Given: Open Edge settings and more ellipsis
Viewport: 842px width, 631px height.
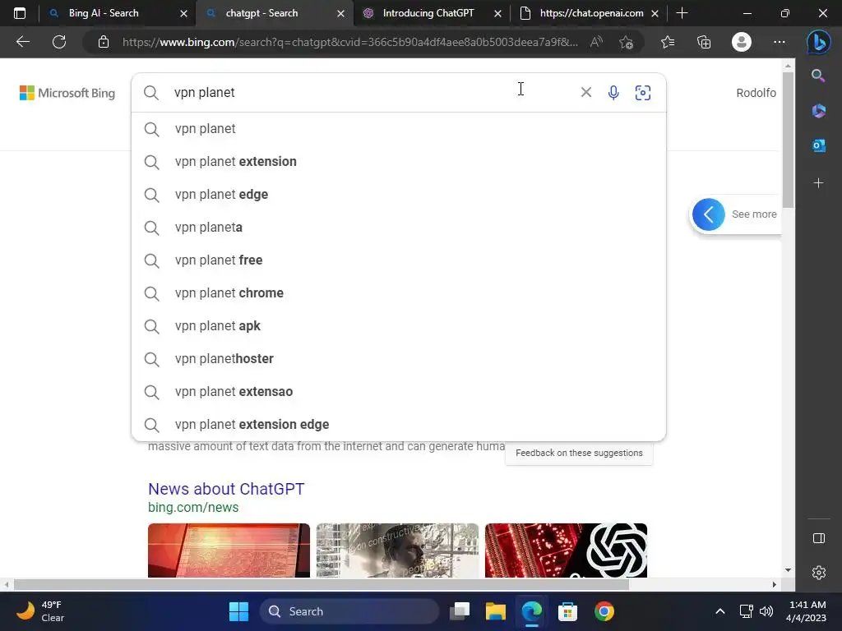Looking at the screenshot, I should (780, 42).
